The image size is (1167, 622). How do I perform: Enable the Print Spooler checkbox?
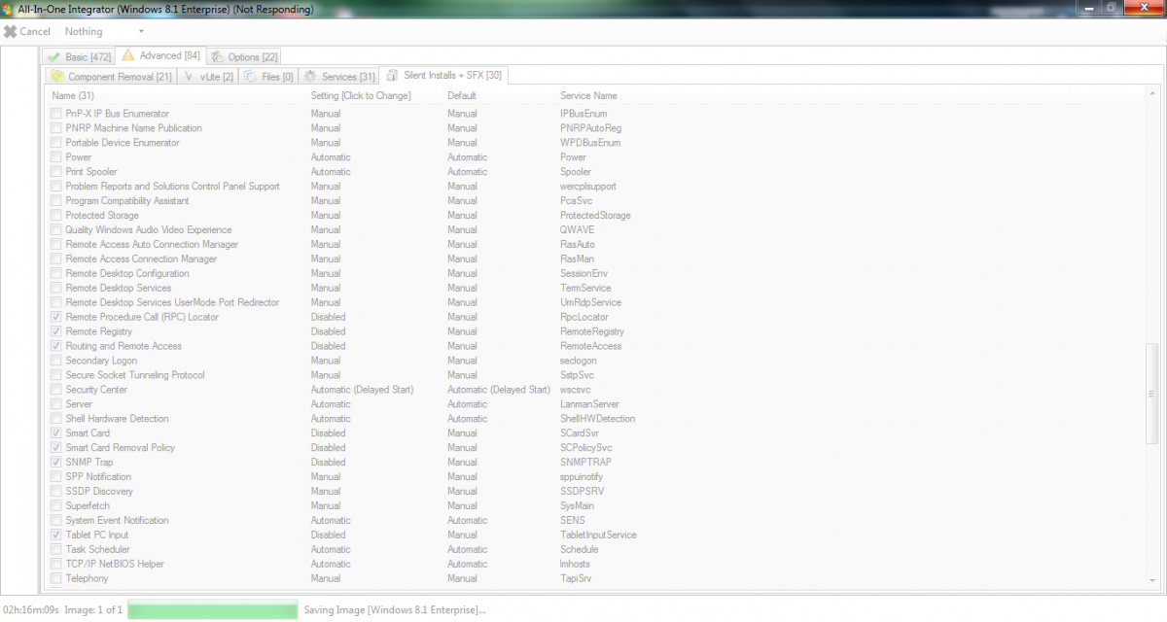point(56,172)
